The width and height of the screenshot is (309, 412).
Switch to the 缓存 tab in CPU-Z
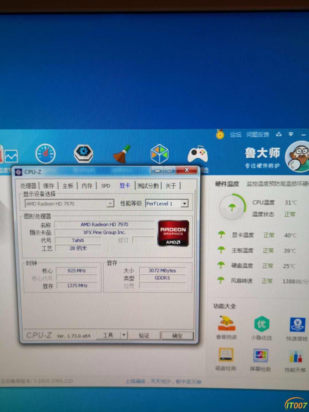49,186
